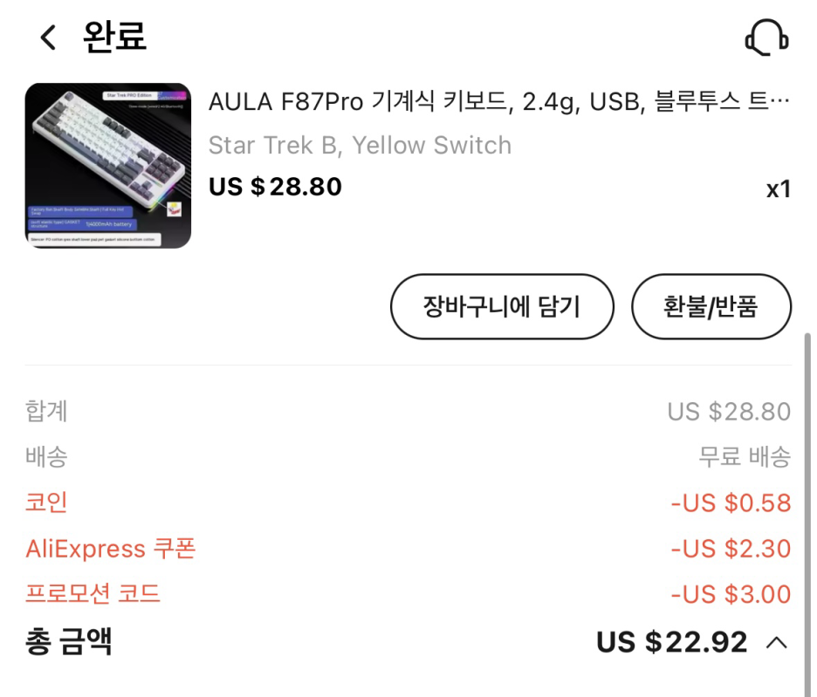Click the 합계 subtotal label
817x697 pixels.
tap(46, 411)
